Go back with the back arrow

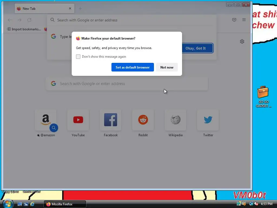point(10,20)
